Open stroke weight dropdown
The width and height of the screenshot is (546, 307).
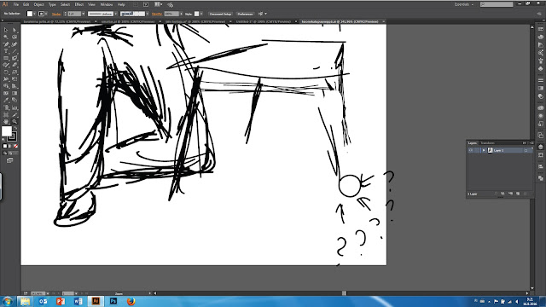click(x=84, y=14)
